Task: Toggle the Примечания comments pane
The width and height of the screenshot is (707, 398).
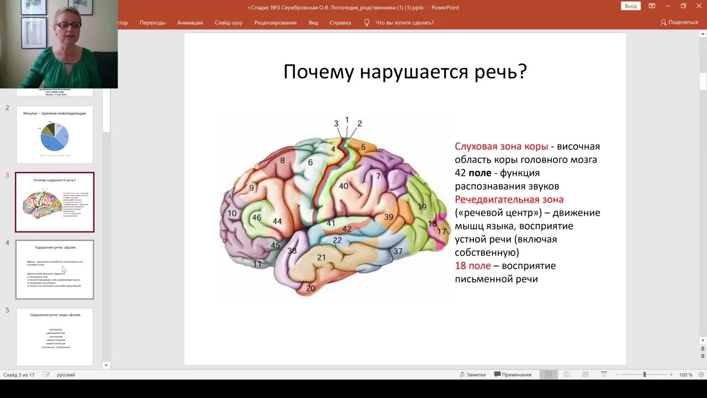Action: click(513, 374)
